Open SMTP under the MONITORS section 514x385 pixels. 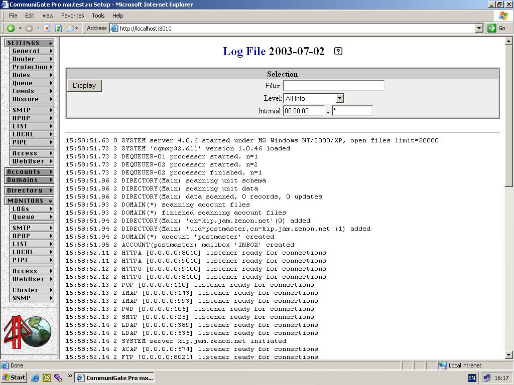point(32,228)
